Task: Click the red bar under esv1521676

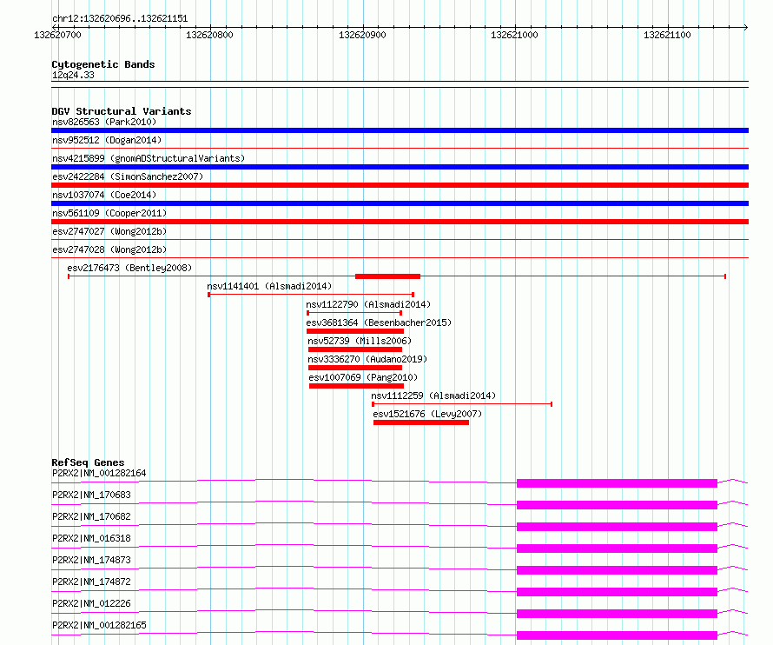Action: click(x=421, y=422)
